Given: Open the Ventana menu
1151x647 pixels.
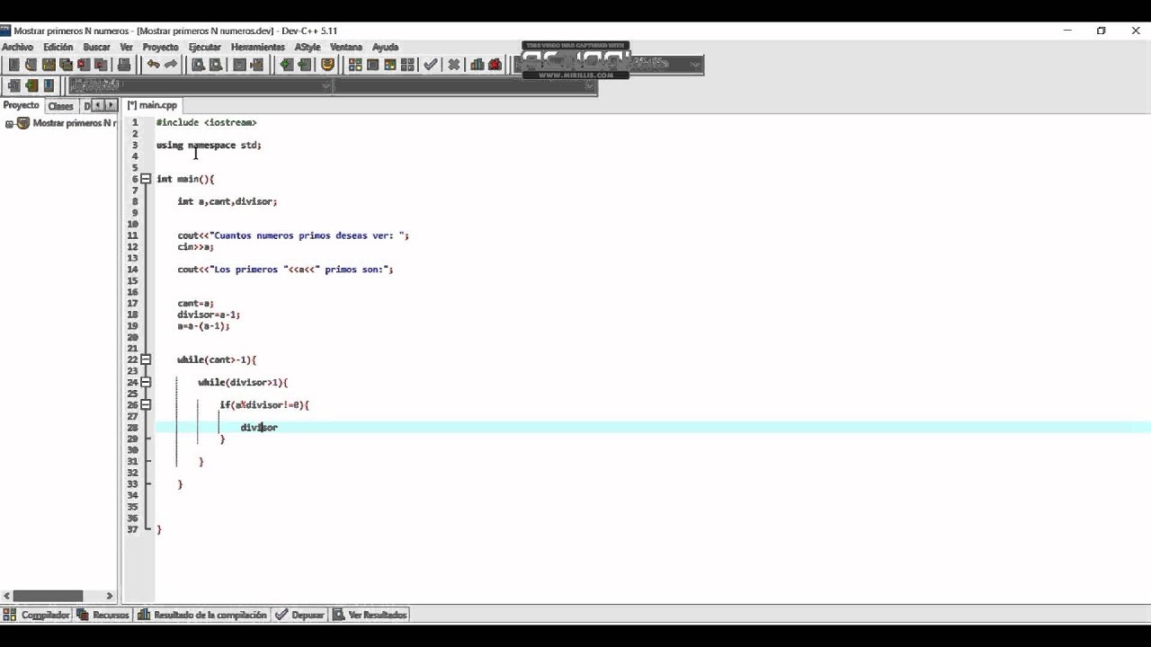Looking at the screenshot, I should 346,47.
